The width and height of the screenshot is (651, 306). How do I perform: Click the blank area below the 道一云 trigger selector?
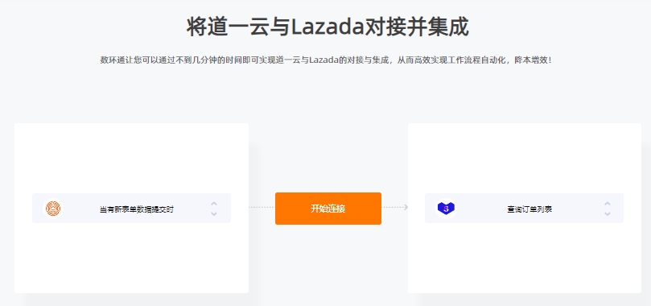(x=131, y=258)
